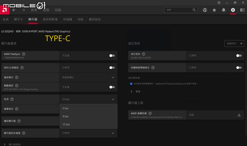Image resolution: width=247 pixels, height=146 pixels.
Task: Toggle 整數縮放 switch
Action: pyautogui.click(x=112, y=87)
